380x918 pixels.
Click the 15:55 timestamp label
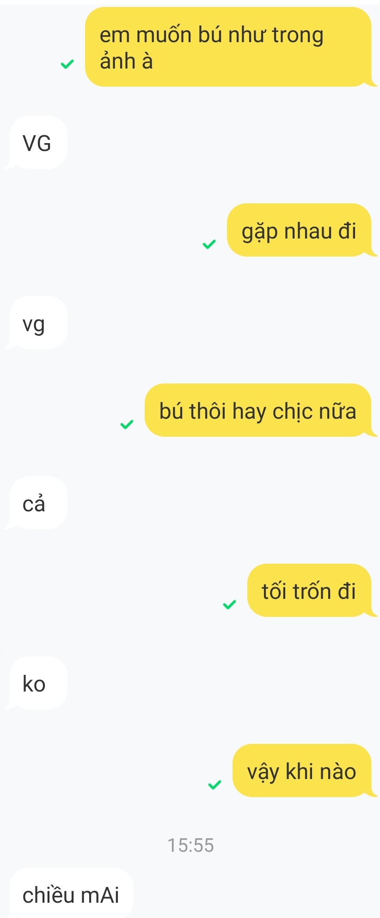tap(190, 845)
